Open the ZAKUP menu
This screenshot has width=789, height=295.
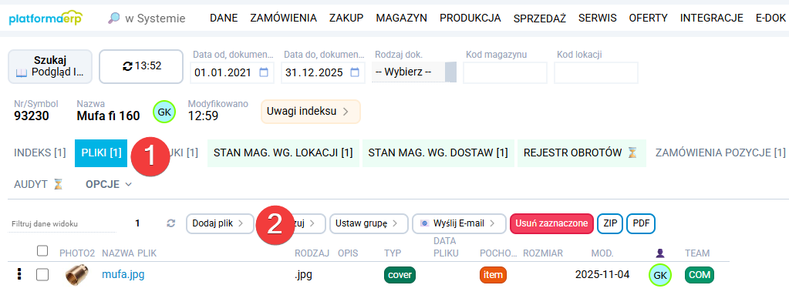pos(346,18)
